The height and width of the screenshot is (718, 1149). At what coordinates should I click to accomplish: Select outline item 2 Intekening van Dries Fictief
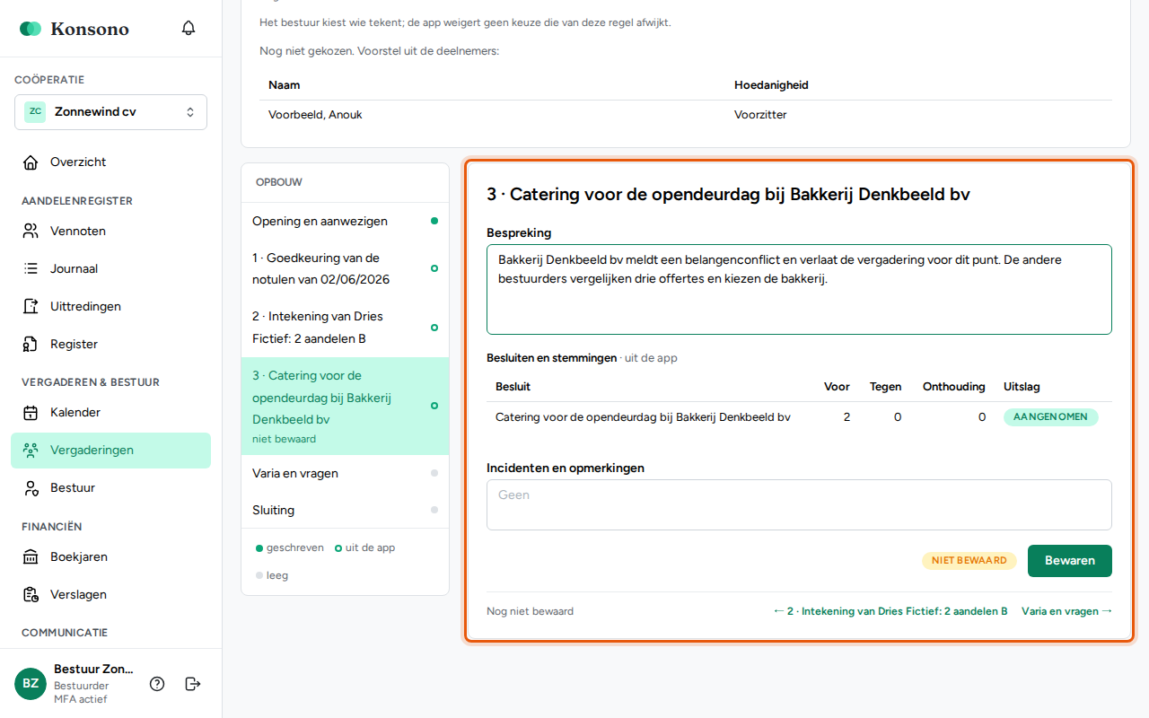point(345,328)
